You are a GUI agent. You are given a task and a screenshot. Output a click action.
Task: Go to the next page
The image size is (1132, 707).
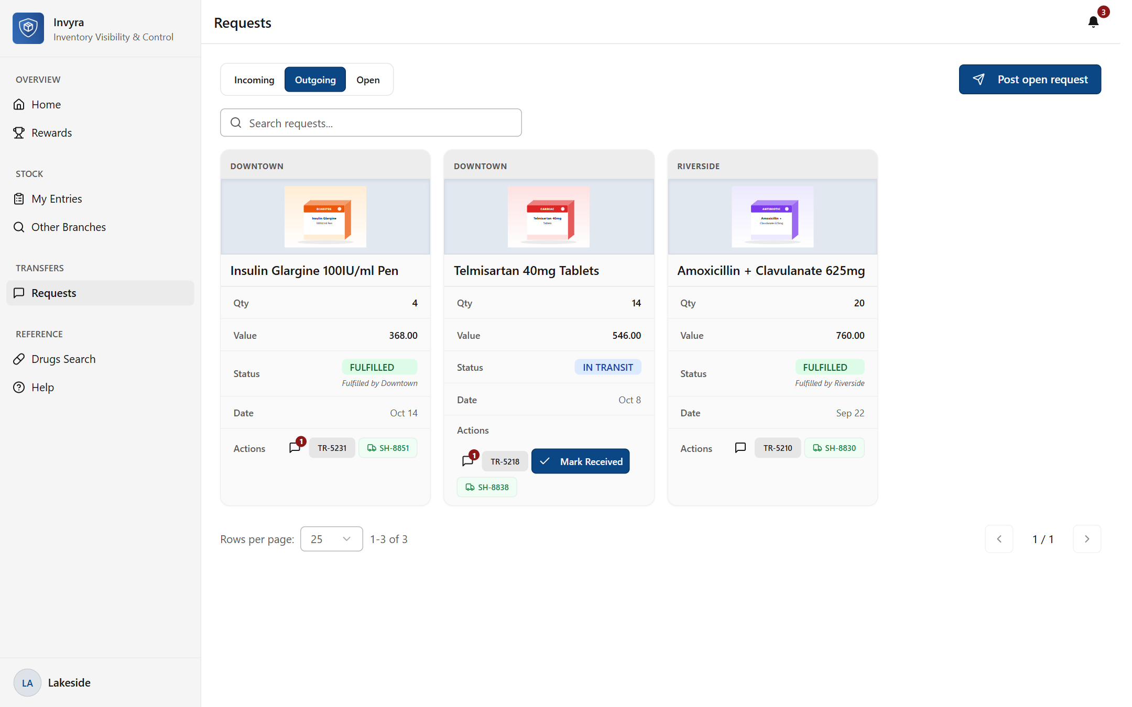tap(1087, 539)
